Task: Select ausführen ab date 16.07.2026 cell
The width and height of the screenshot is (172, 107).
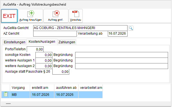Action: point(66,95)
